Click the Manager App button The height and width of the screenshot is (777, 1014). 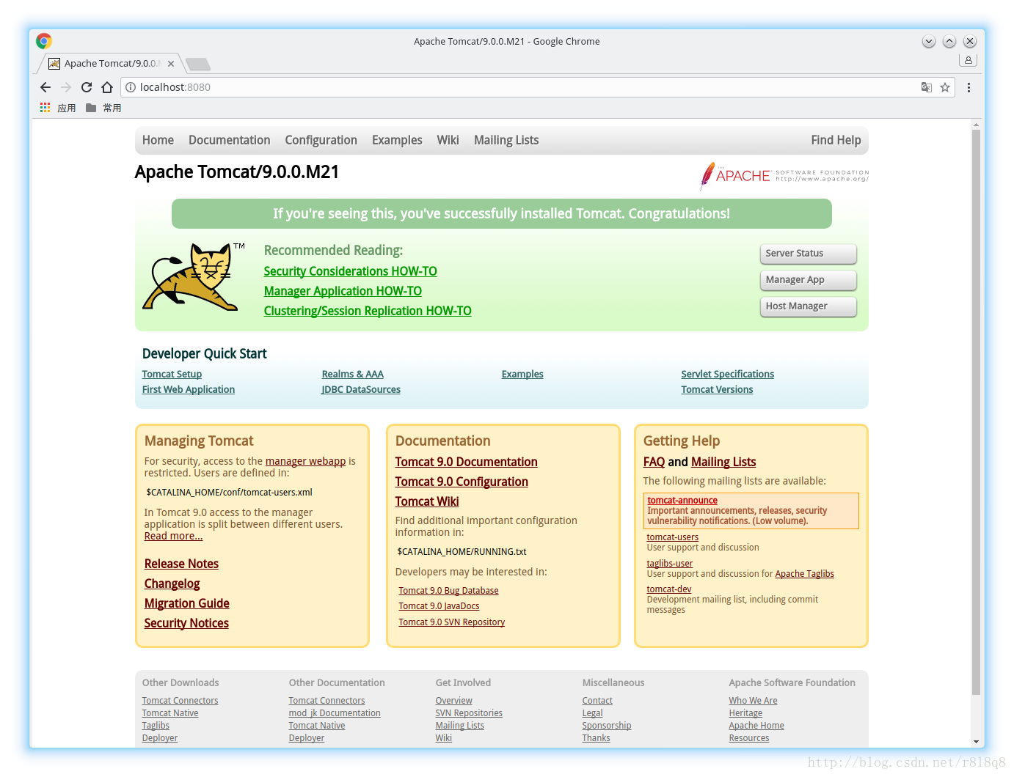pos(808,280)
